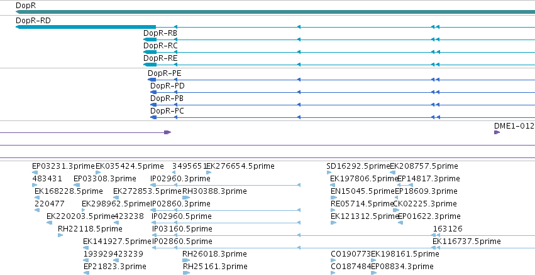
Task: Click the DopR-PE protein label
Action: tap(165, 73)
